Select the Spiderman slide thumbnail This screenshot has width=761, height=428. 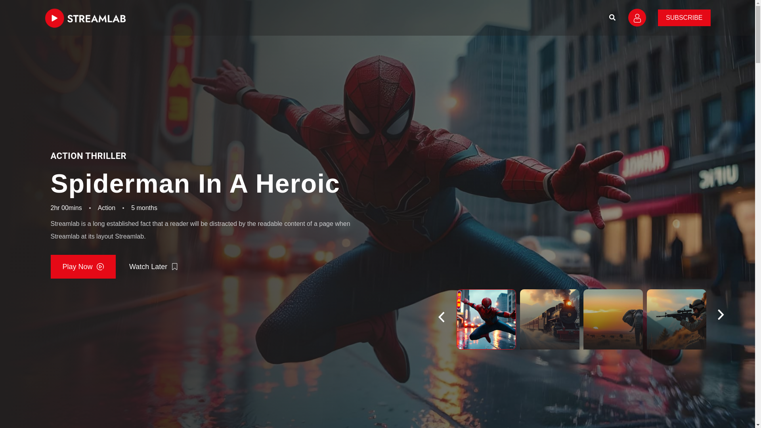point(486,319)
